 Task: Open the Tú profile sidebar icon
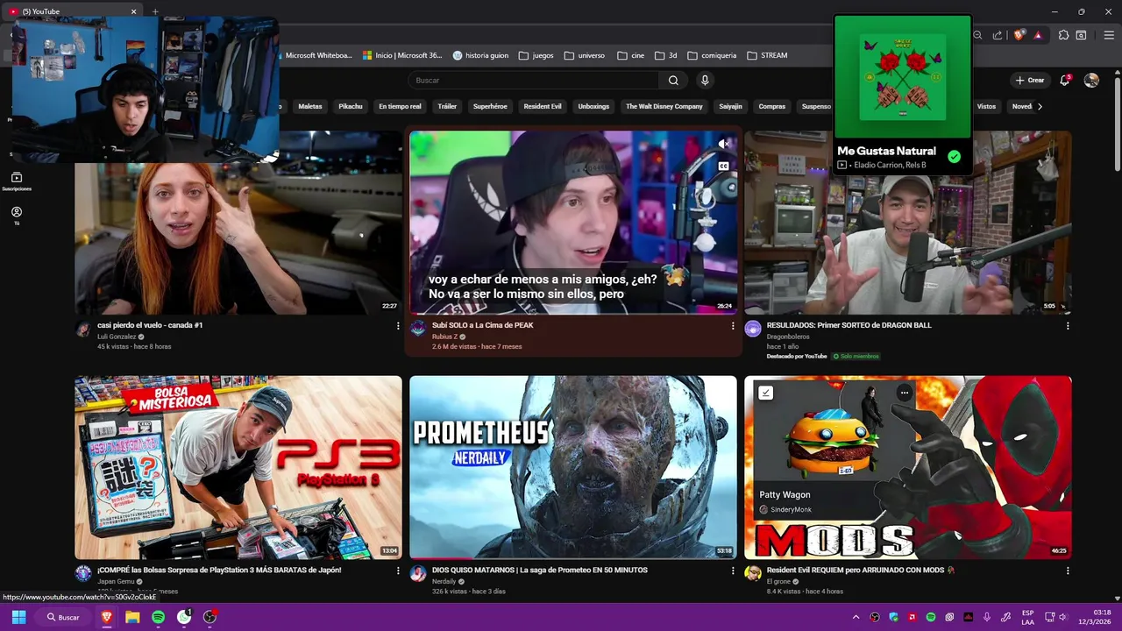pyautogui.click(x=17, y=216)
